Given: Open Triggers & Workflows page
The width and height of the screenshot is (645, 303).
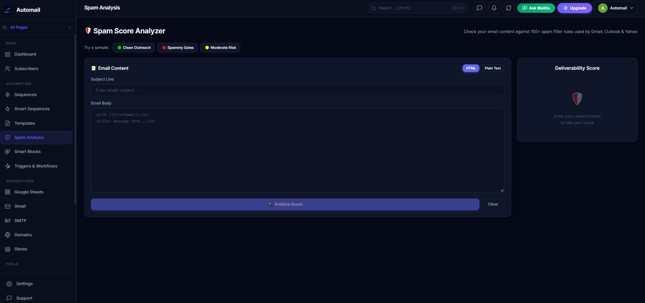Looking at the screenshot, I should point(36,166).
